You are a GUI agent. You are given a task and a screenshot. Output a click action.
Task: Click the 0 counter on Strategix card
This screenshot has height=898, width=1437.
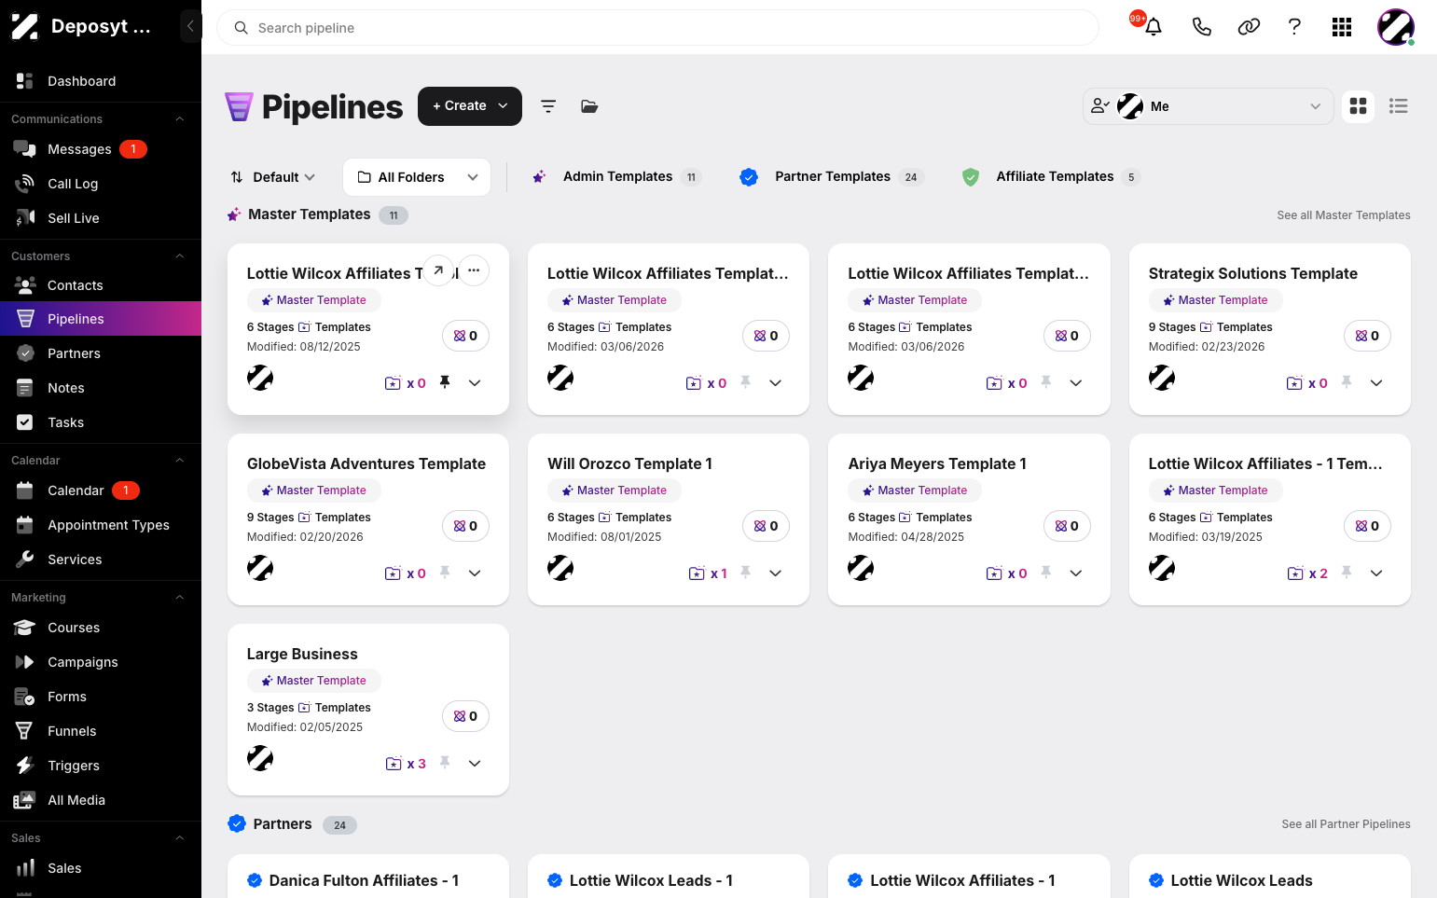tap(1367, 336)
